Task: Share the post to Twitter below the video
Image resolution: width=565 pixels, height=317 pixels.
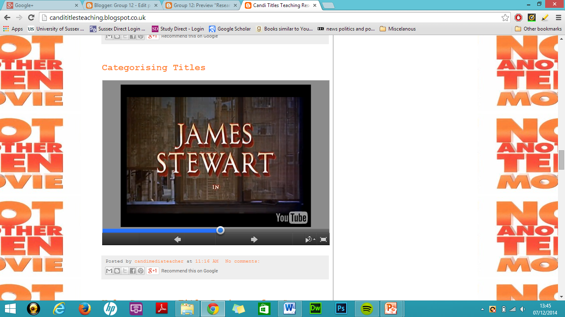Action: point(125,271)
